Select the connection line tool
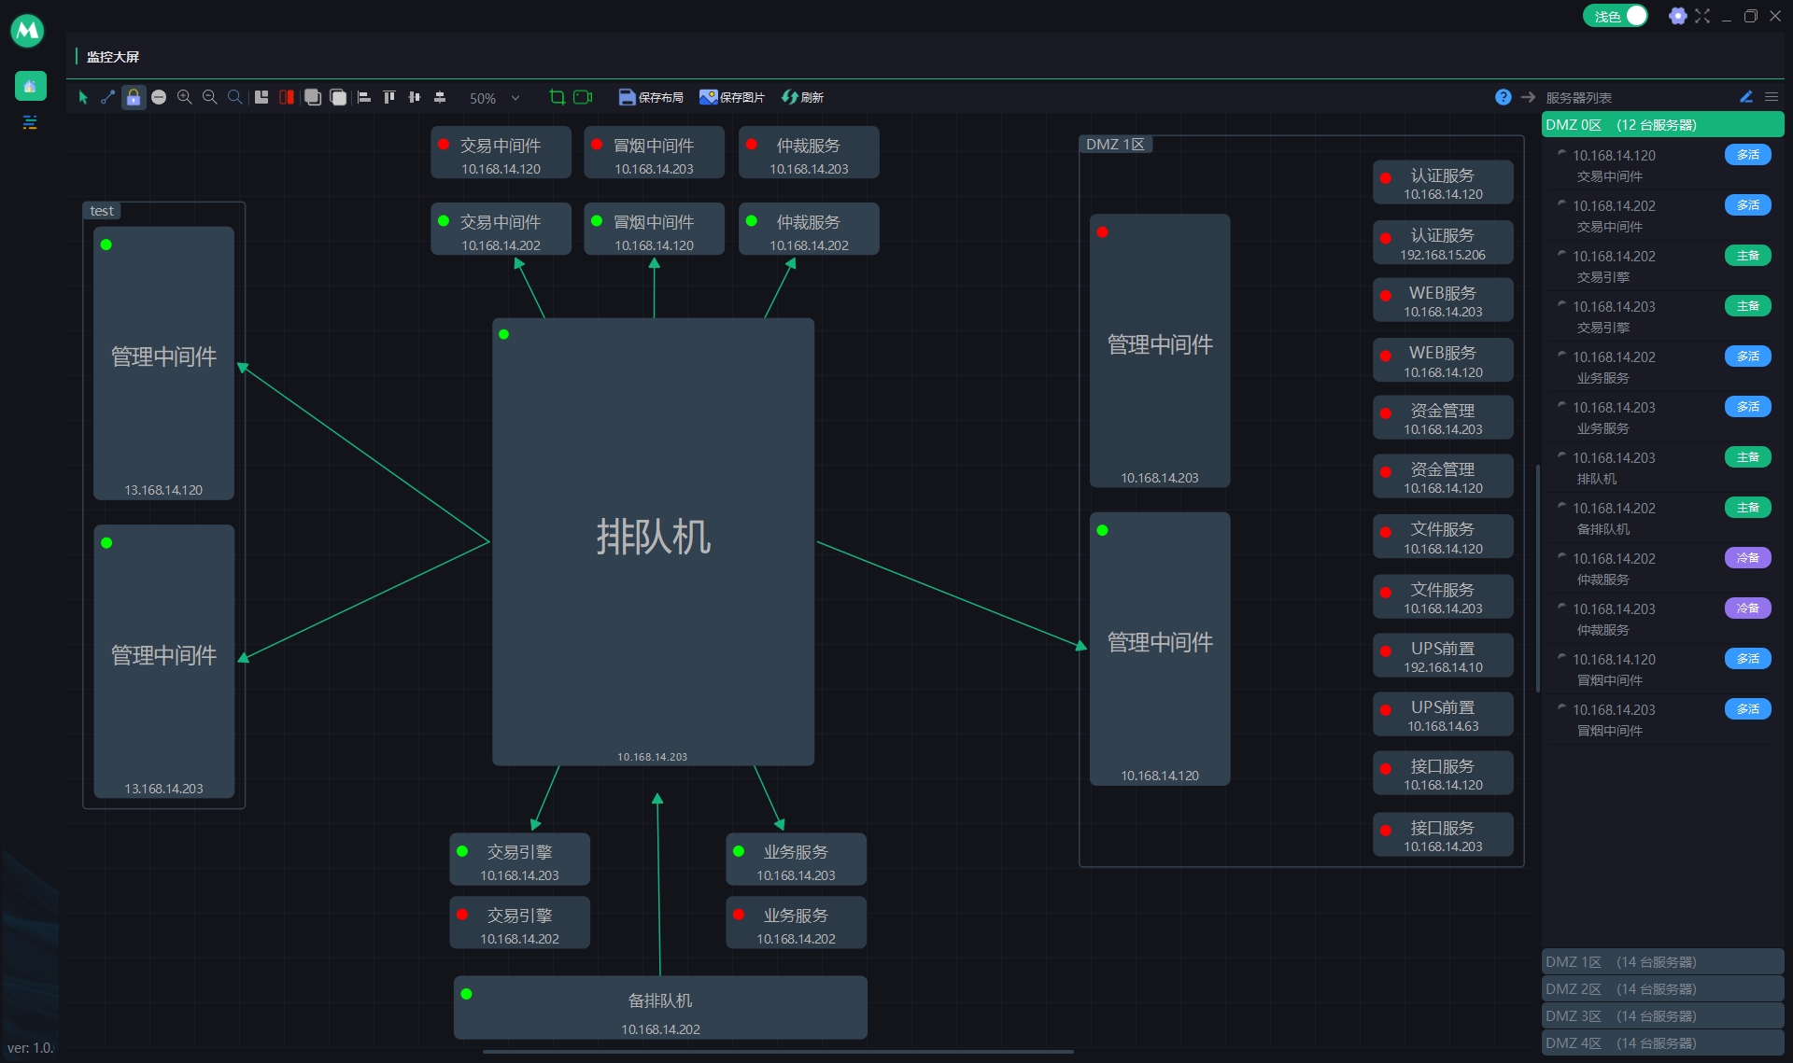Viewport: 1793px width, 1063px height. [x=108, y=97]
